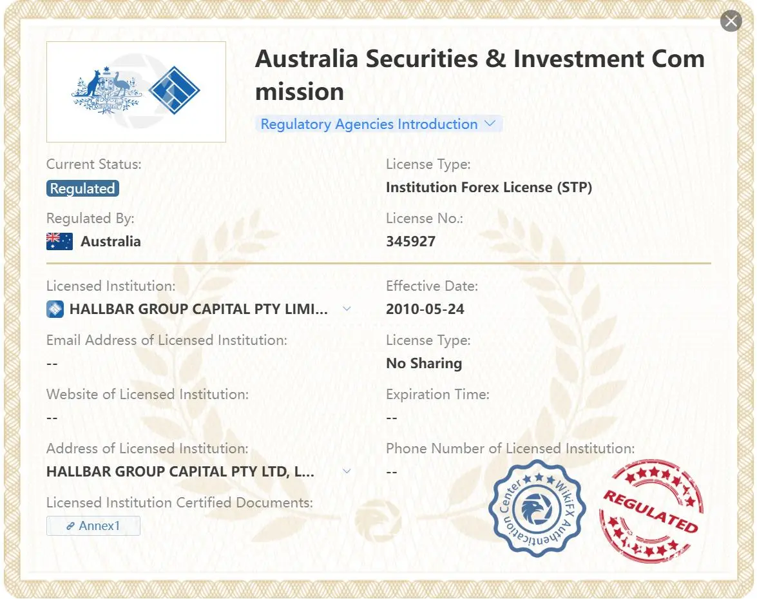
Task: Click the WikiFX Authentication Center seal
Action: coord(537,508)
